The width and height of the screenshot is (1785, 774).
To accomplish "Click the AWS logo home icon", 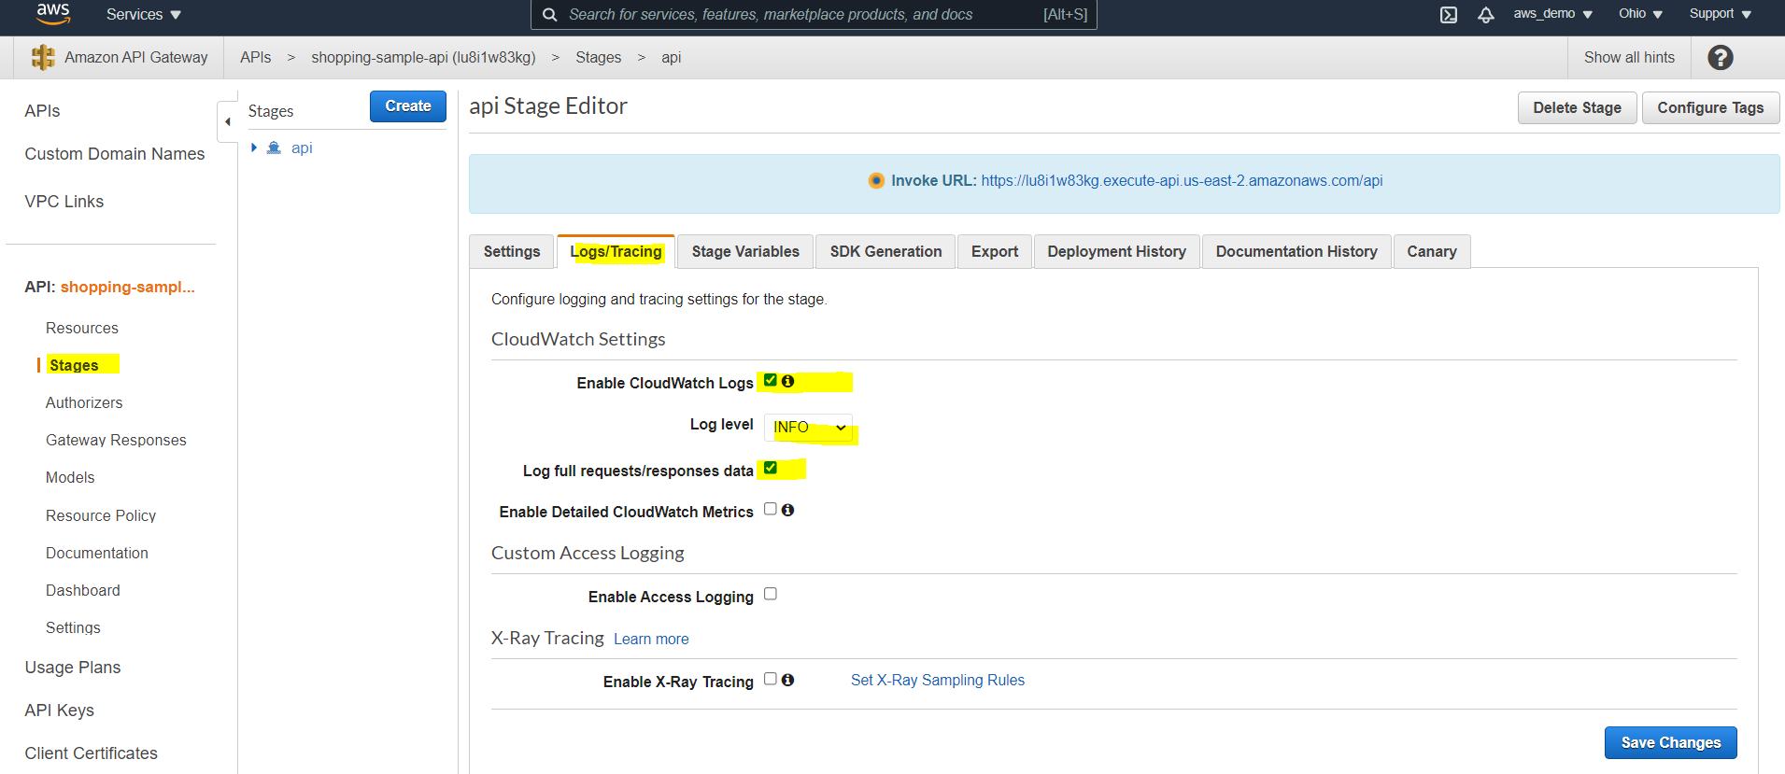I will click(53, 13).
